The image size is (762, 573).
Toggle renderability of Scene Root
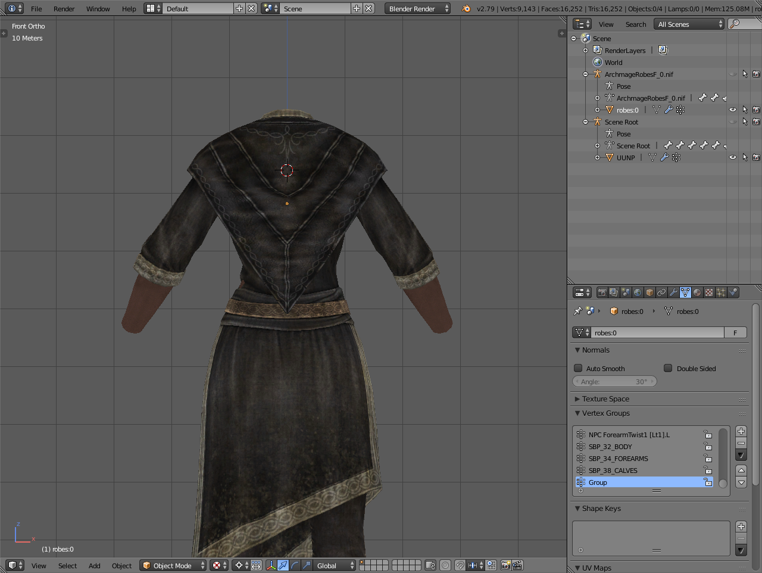pos(756,122)
